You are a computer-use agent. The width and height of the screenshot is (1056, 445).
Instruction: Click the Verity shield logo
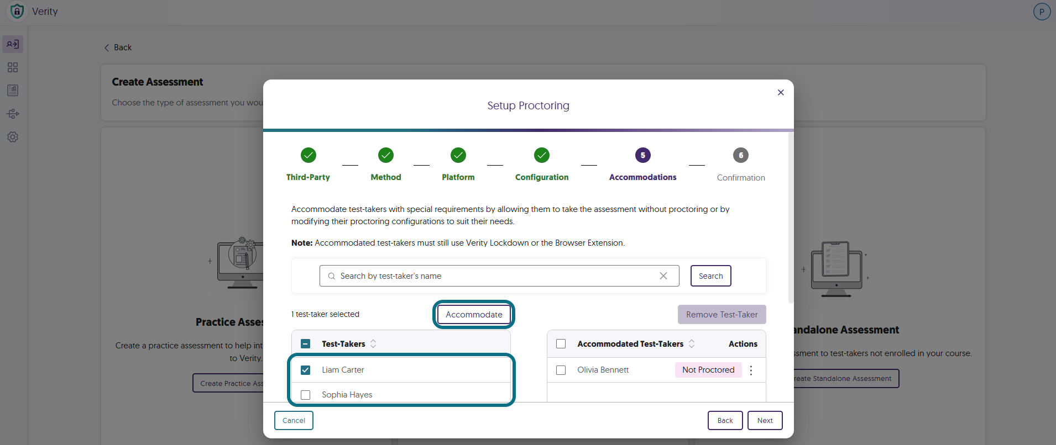(x=17, y=11)
